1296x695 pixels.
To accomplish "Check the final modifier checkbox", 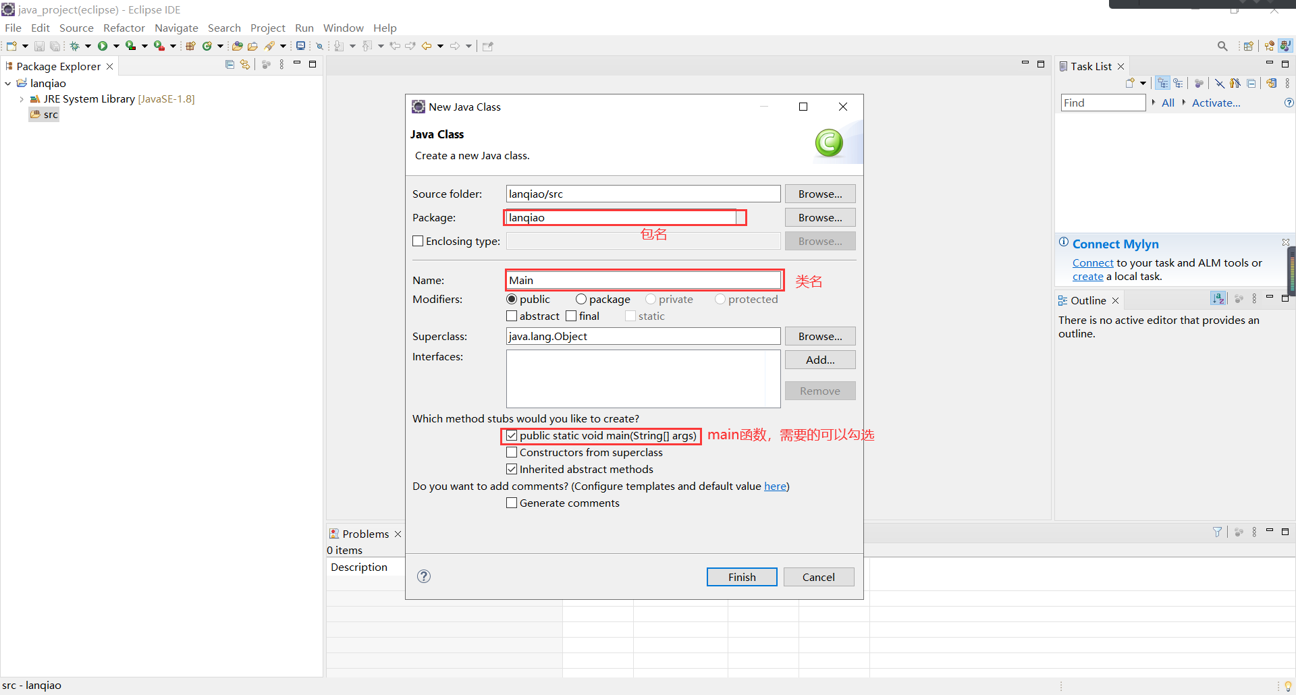I will point(571,316).
